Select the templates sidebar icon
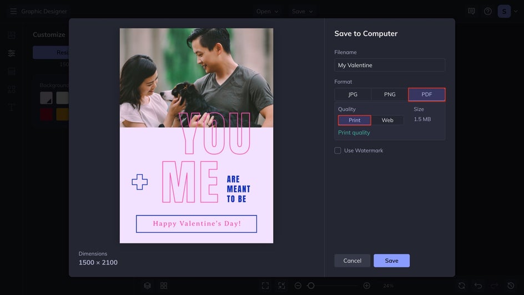The width and height of the screenshot is (524, 295). tap(12, 72)
